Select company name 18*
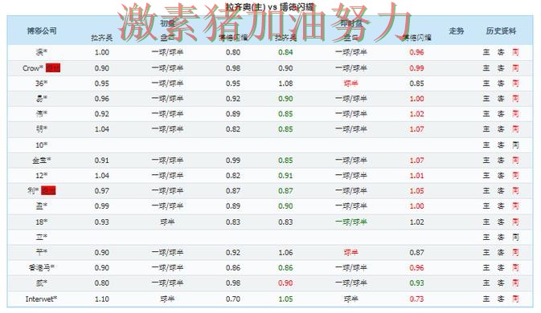This screenshot has width=541, height=313. [42, 222]
